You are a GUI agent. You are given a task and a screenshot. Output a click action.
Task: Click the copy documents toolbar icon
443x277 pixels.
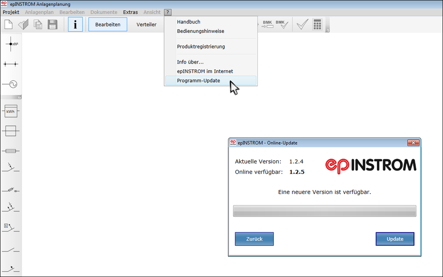point(38,25)
